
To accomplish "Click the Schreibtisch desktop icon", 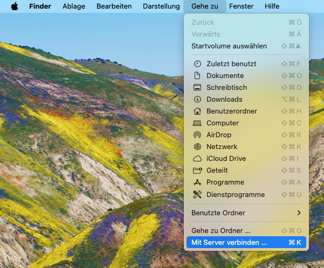I will pos(197,88).
